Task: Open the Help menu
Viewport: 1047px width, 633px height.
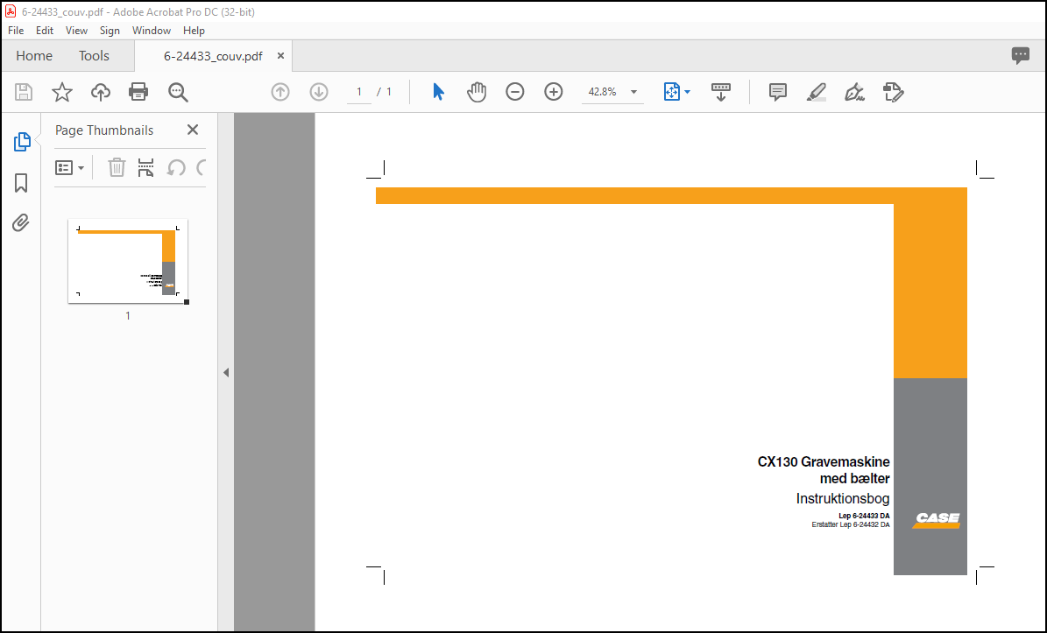Action: click(194, 31)
